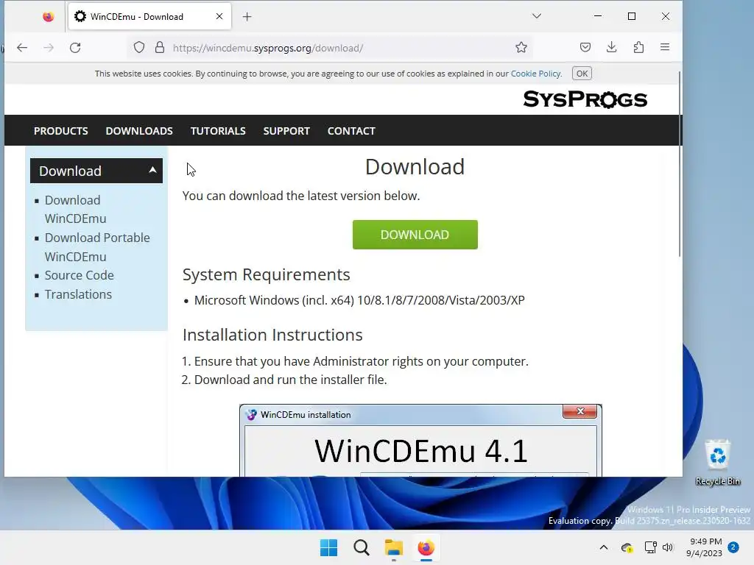Open volume speaker tray icon
Image resolution: width=754 pixels, height=565 pixels.
click(x=667, y=547)
